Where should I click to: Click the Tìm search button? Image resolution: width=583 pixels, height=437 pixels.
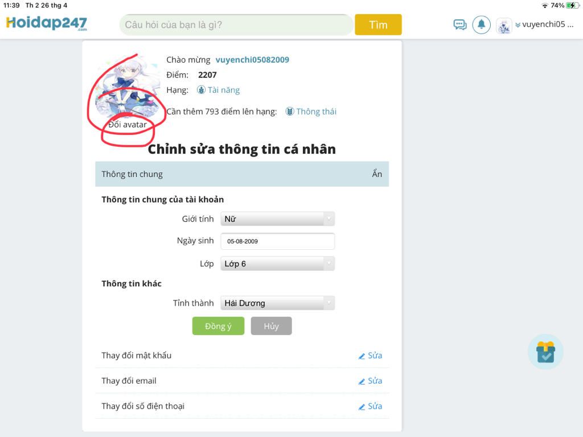pos(378,24)
